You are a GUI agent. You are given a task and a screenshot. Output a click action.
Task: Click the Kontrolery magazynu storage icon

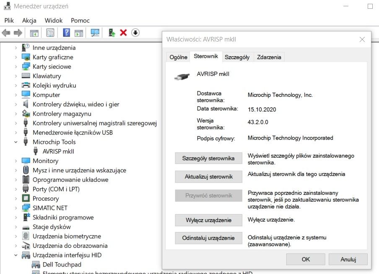coord(26,114)
